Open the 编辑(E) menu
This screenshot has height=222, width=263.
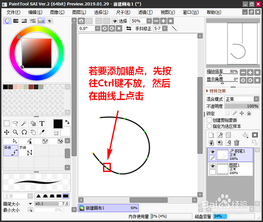36,12
